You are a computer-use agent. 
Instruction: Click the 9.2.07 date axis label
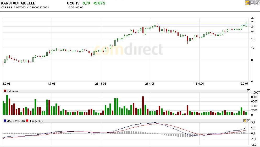pyautogui.click(x=244, y=84)
